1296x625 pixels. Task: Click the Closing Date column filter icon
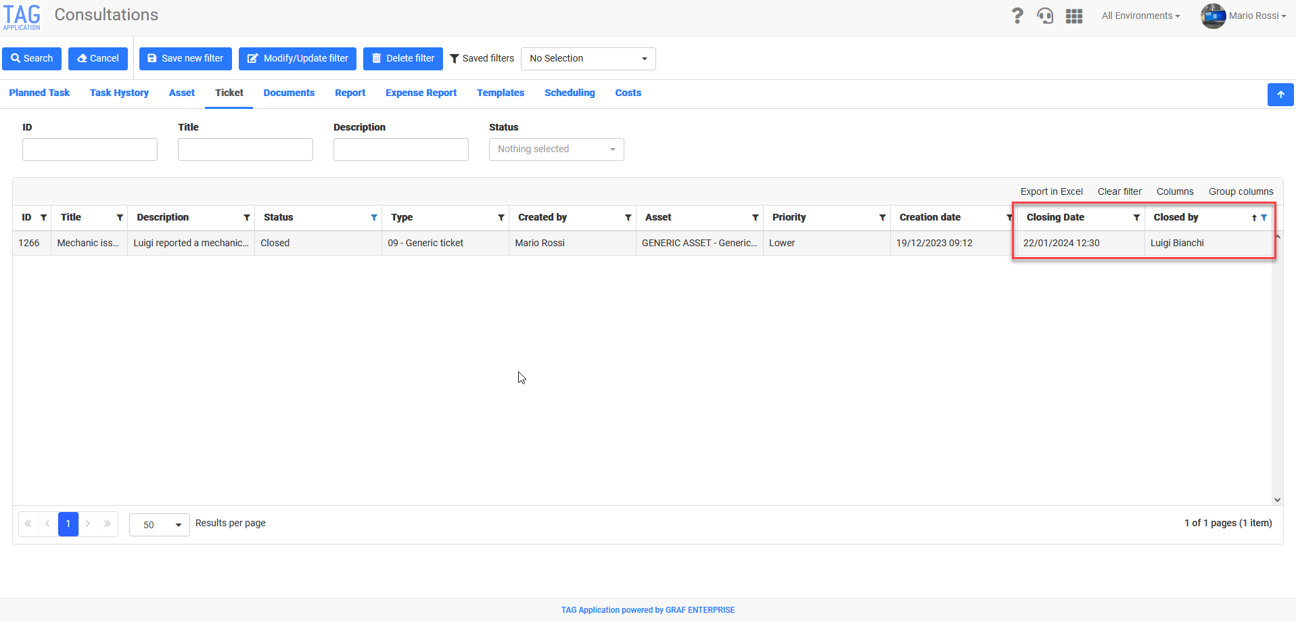pyautogui.click(x=1136, y=218)
